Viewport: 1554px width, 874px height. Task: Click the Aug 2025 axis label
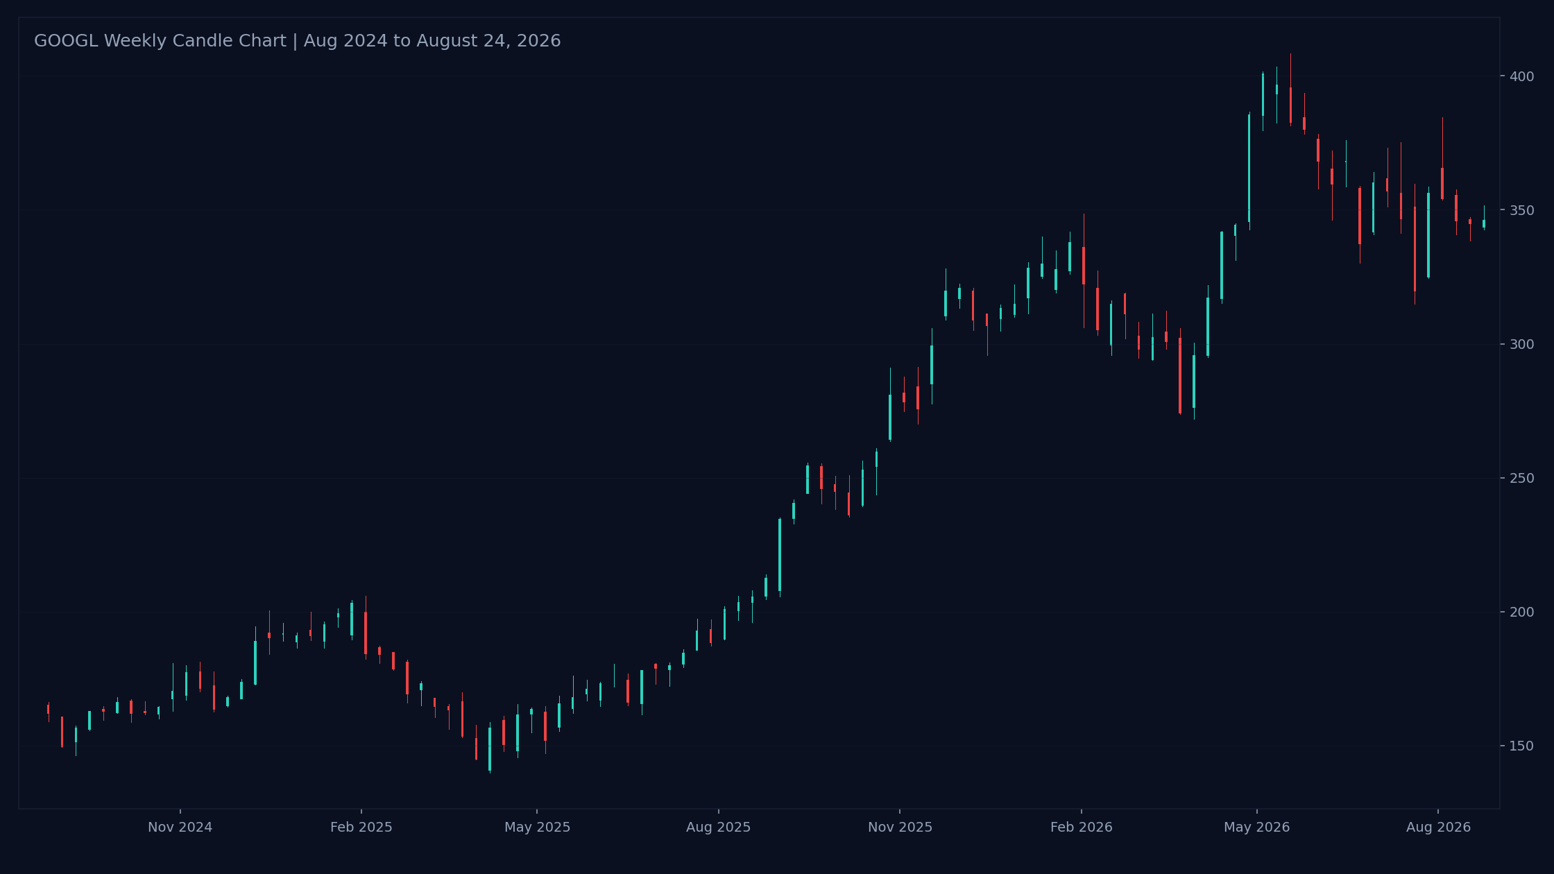point(719,828)
